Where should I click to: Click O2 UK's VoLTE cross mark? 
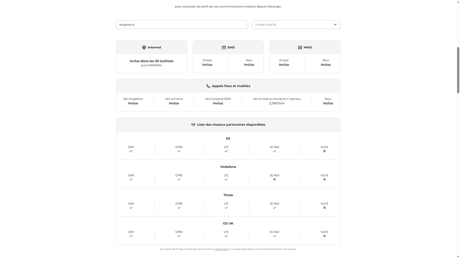(325, 236)
